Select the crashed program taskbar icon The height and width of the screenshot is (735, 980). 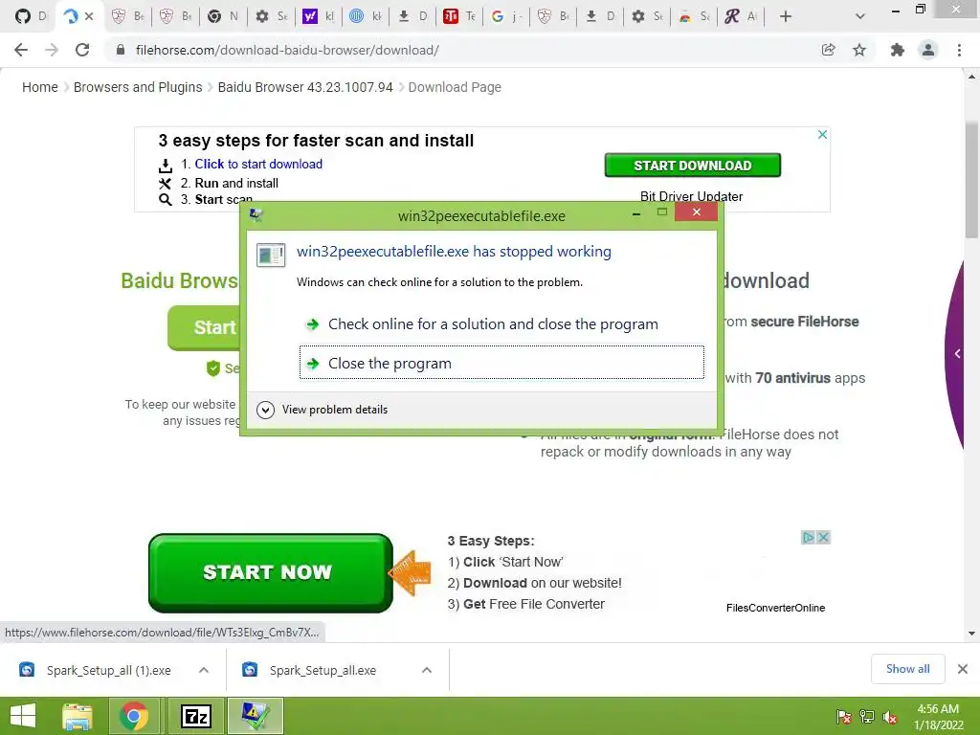click(x=255, y=716)
